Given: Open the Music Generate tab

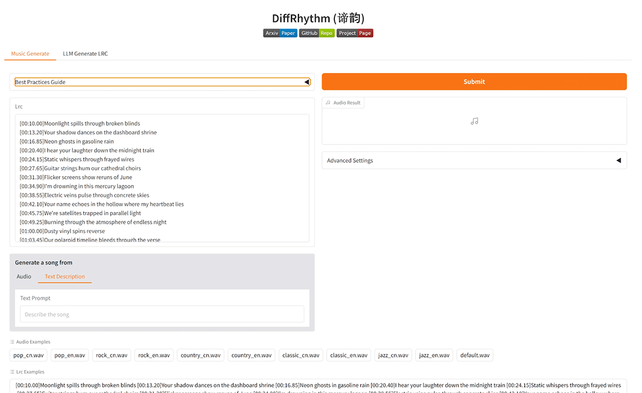Looking at the screenshot, I should 30,54.
